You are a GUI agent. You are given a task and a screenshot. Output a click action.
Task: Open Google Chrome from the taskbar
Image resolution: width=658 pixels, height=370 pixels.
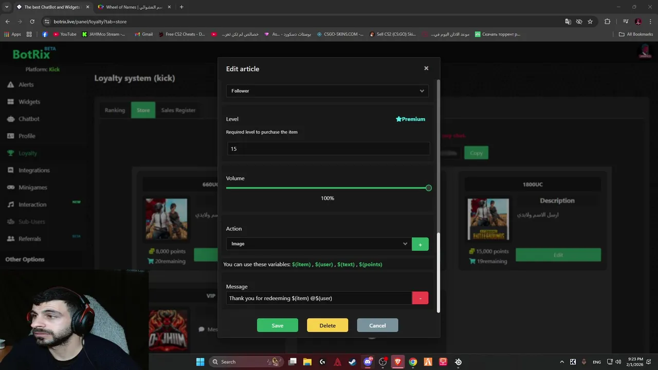pyautogui.click(x=413, y=362)
